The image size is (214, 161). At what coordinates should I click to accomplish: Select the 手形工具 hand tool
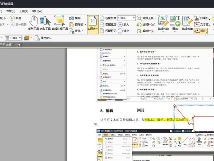[33, 23]
